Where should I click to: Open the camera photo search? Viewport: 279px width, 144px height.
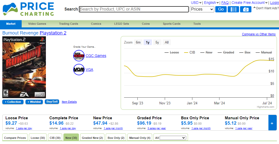[245, 9]
